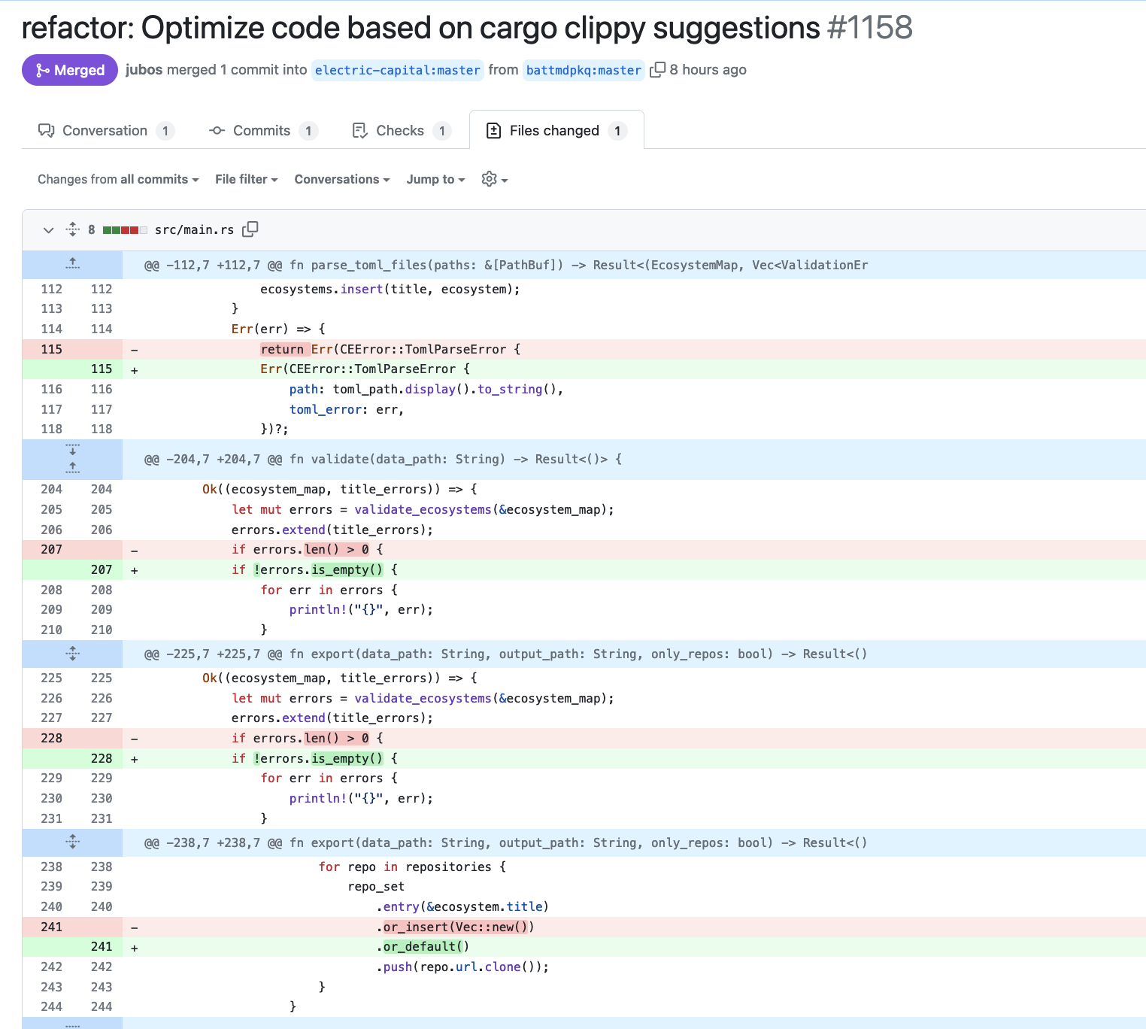Open the File filter dropdown
The image size is (1146, 1029).
point(246,179)
